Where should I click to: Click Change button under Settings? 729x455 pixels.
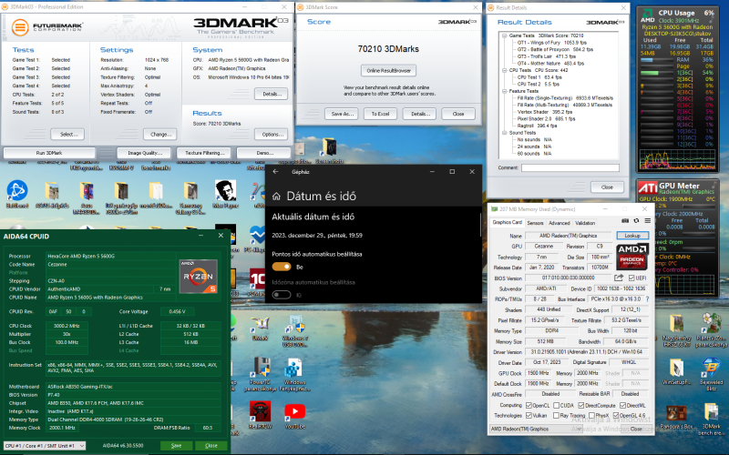(x=160, y=134)
